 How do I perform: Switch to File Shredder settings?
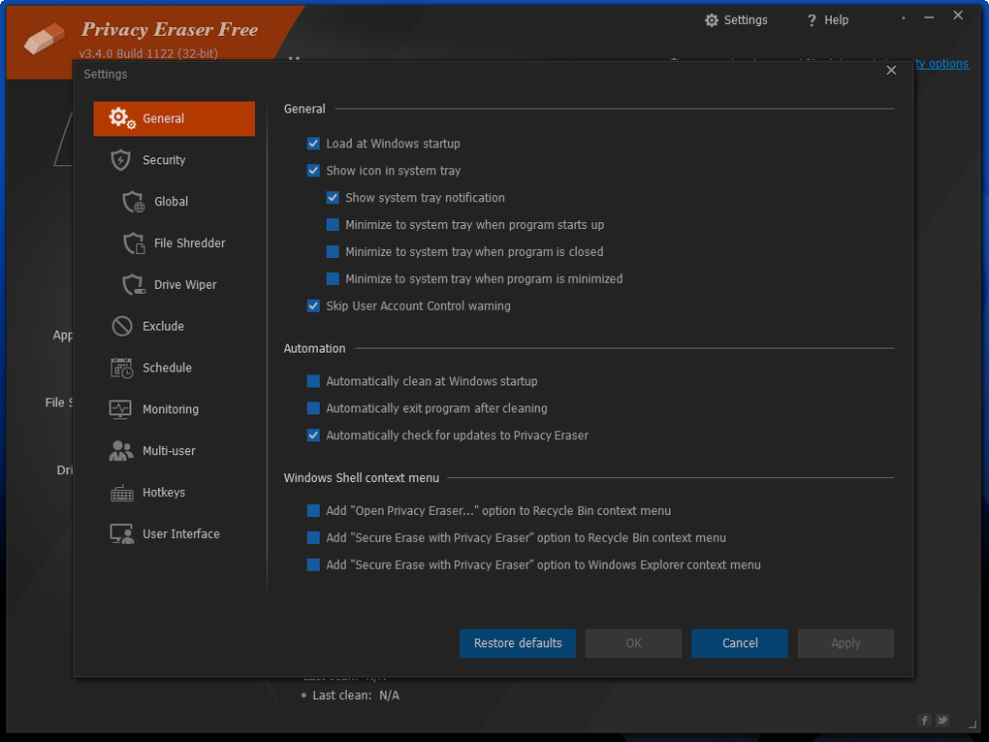click(x=175, y=243)
